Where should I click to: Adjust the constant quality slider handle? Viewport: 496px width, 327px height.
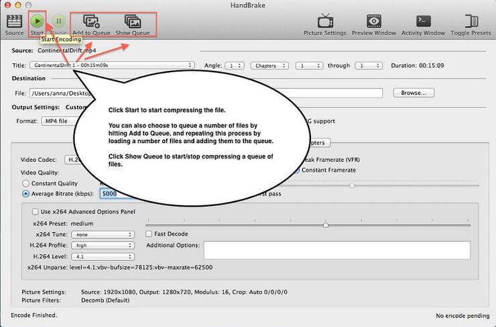[x=352, y=185]
